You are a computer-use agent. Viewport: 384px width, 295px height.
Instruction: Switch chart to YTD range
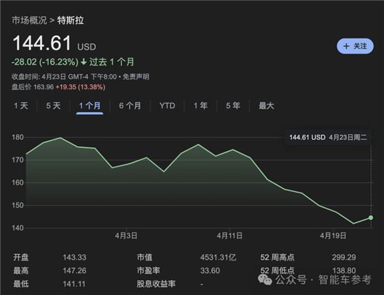click(167, 106)
